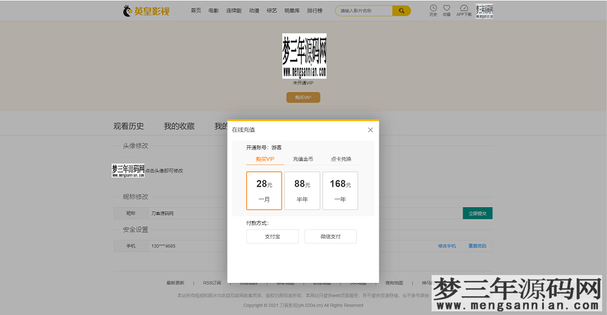The width and height of the screenshot is (607, 315).
Task: Open the 连续剧 navigation item
Action: point(234,11)
